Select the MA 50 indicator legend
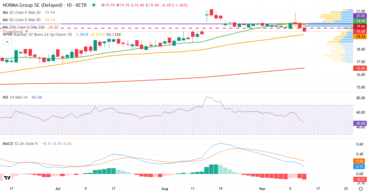 coord(22,20)
